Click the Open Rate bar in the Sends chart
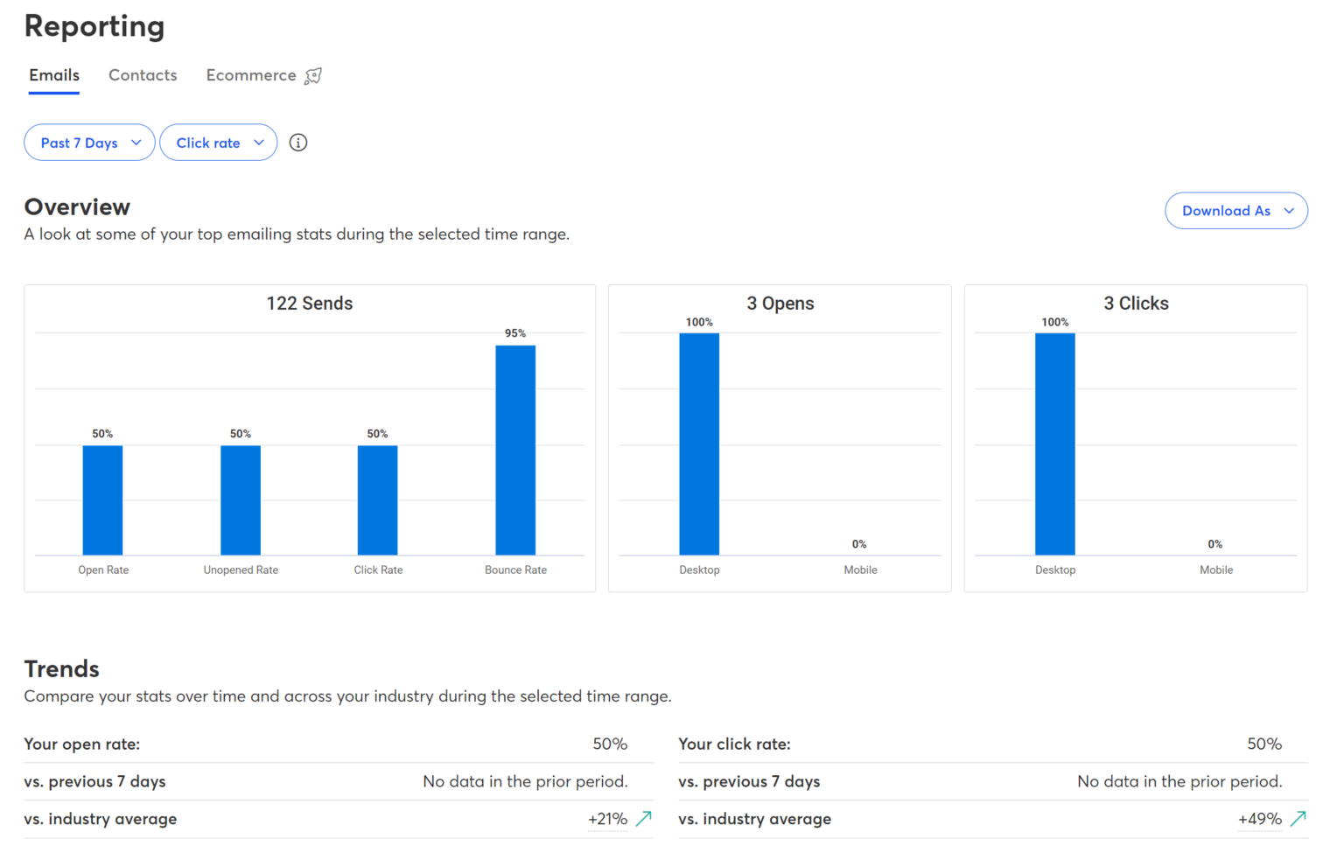Screen dimensions: 1344x860 102,499
